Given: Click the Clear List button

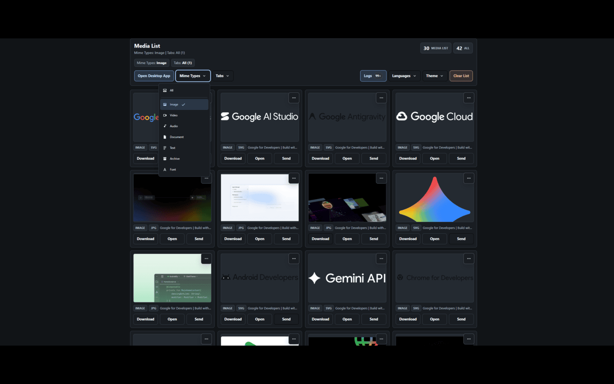Looking at the screenshot, I should (461, 76).
